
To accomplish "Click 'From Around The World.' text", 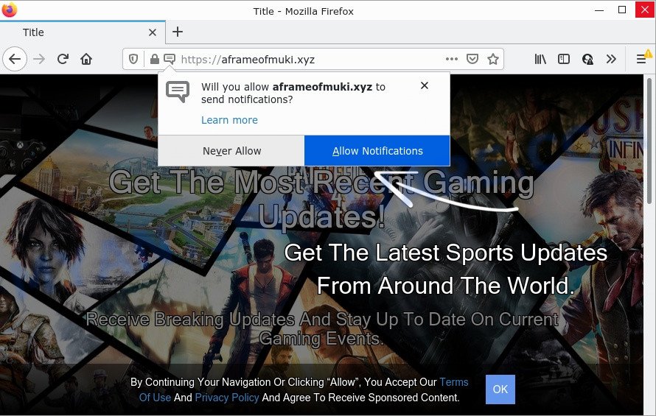I will pyautogui.click(x=445, y=286).
